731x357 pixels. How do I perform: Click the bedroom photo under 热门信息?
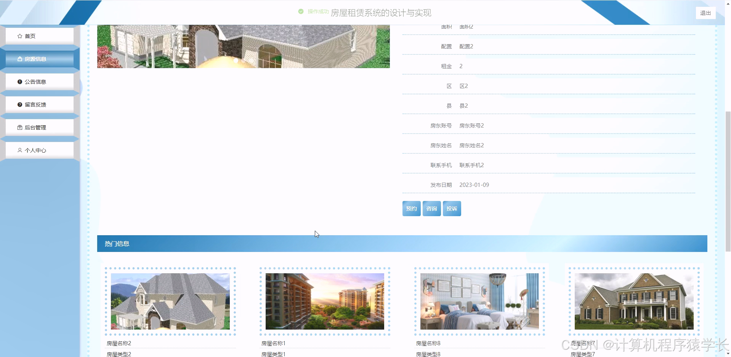tap(479, 301)
